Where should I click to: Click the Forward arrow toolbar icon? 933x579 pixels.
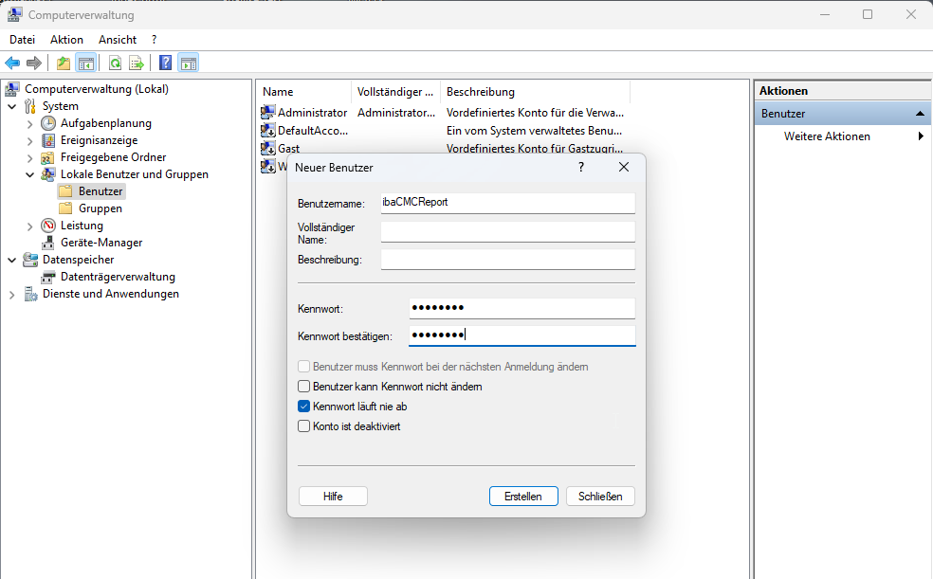coord(34,63)
